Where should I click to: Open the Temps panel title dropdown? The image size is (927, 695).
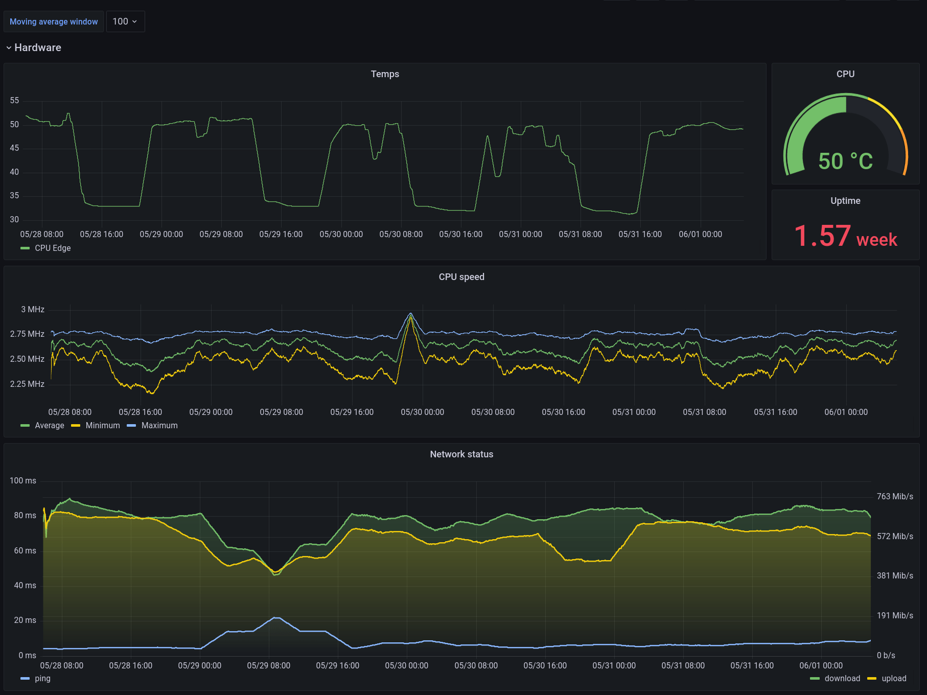[x=385, y=74]
